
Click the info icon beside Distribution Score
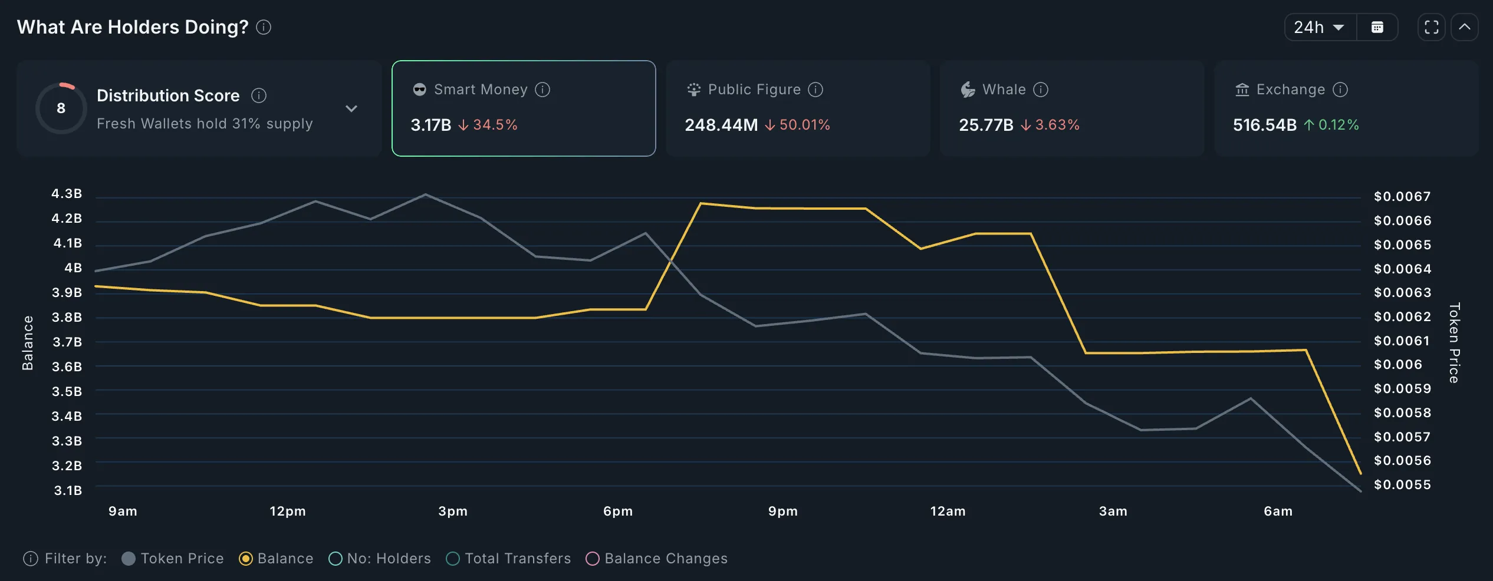(x=260, y=95)
